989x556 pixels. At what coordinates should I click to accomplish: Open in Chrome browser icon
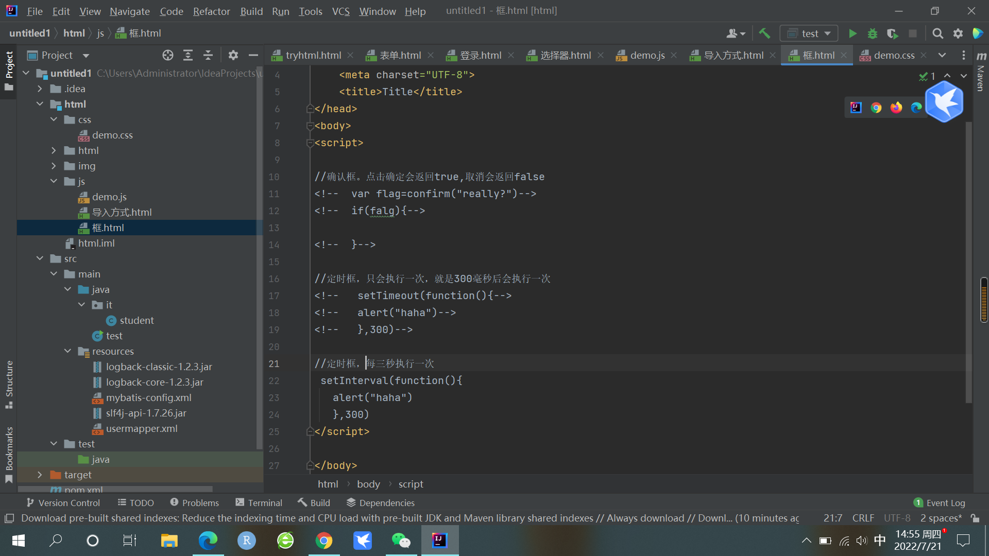[876, 107]
